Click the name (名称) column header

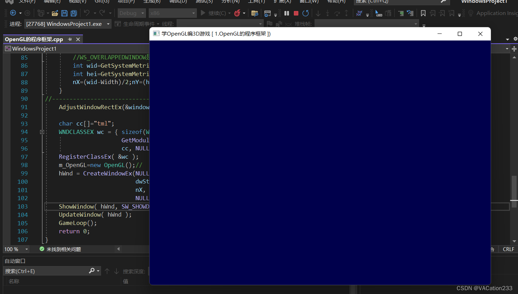pos(14,281)
